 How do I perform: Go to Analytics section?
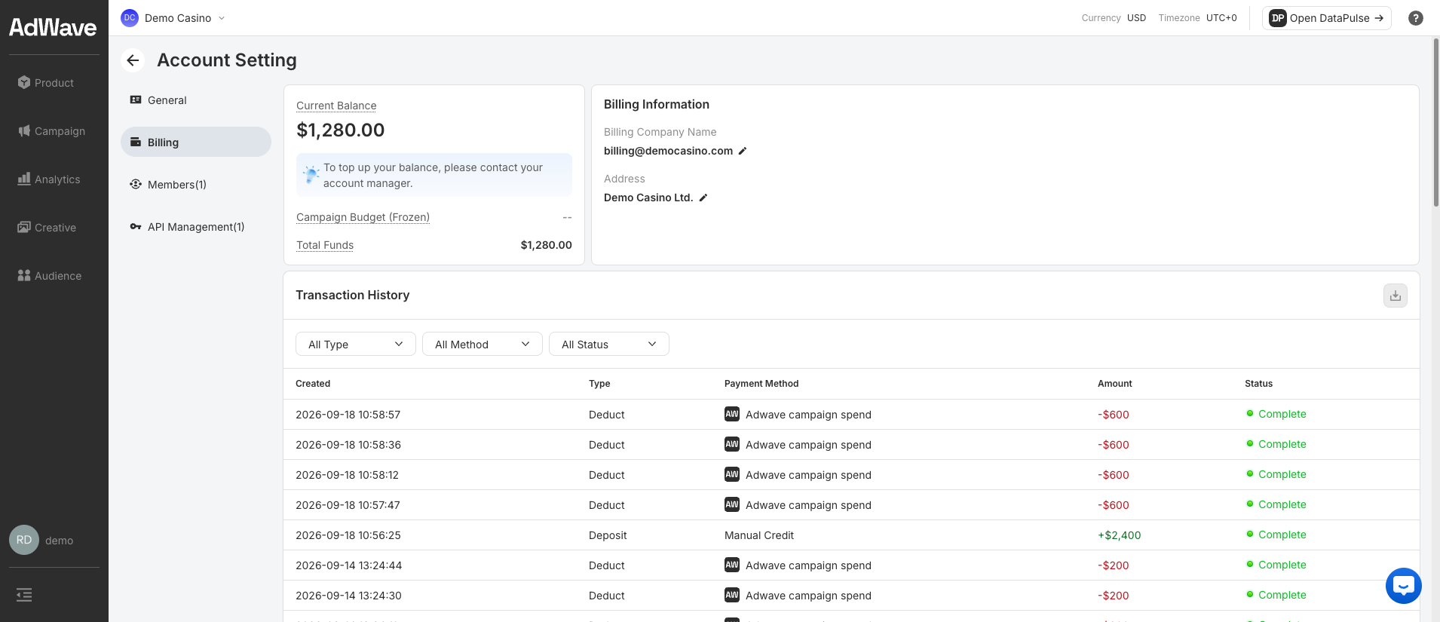pos(49,179)
